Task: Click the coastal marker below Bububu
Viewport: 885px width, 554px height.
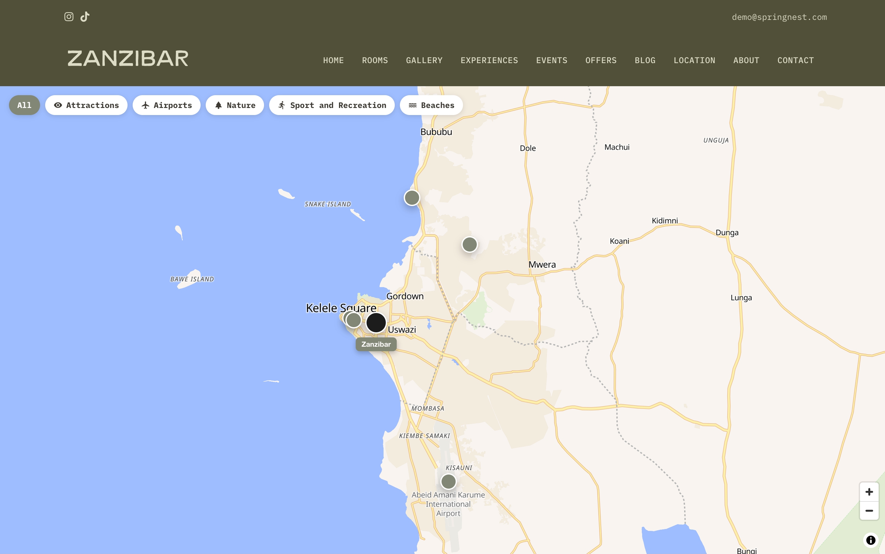Action: tap(412, 198)
